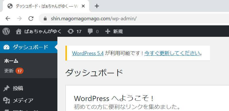Open ダッシュボード menu in sidebar
This screenshot has width=229, height=111.
pos(29,47)
